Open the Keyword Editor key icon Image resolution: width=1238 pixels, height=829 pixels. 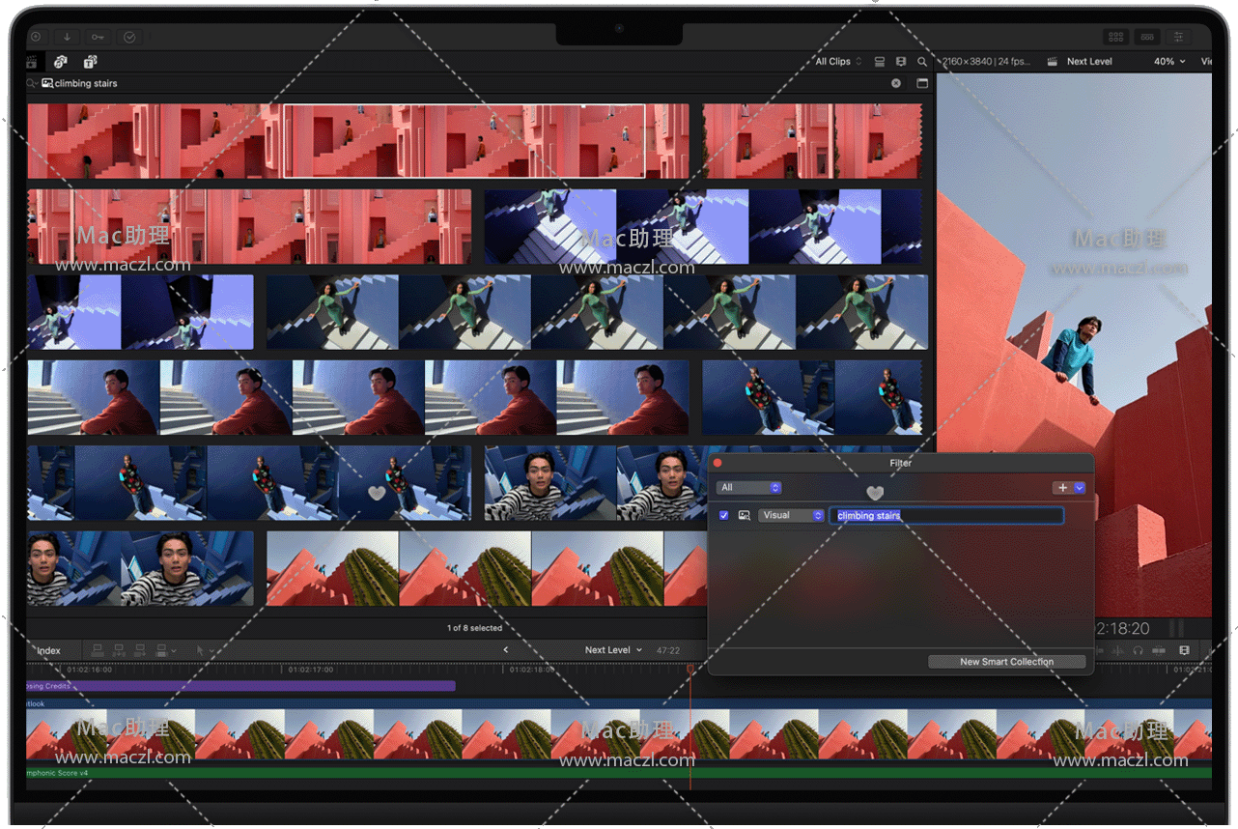tap(98, 37)
